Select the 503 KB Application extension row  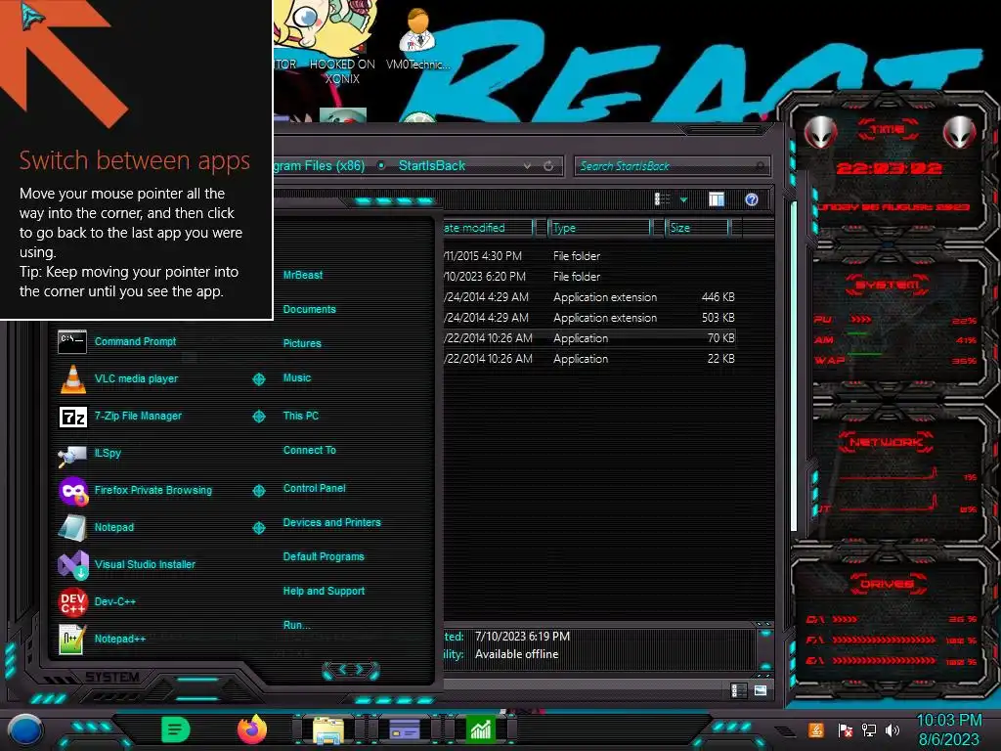pos(589,318)
